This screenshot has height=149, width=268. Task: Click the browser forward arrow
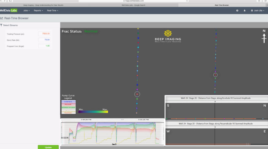click(5, 1)
